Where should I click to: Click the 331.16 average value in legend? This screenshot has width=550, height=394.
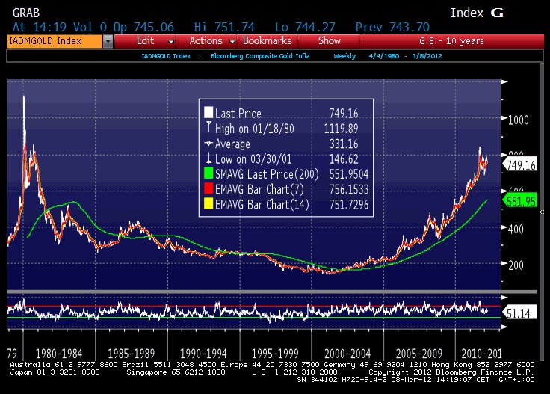pyautogui.click(x=344, y=144)
